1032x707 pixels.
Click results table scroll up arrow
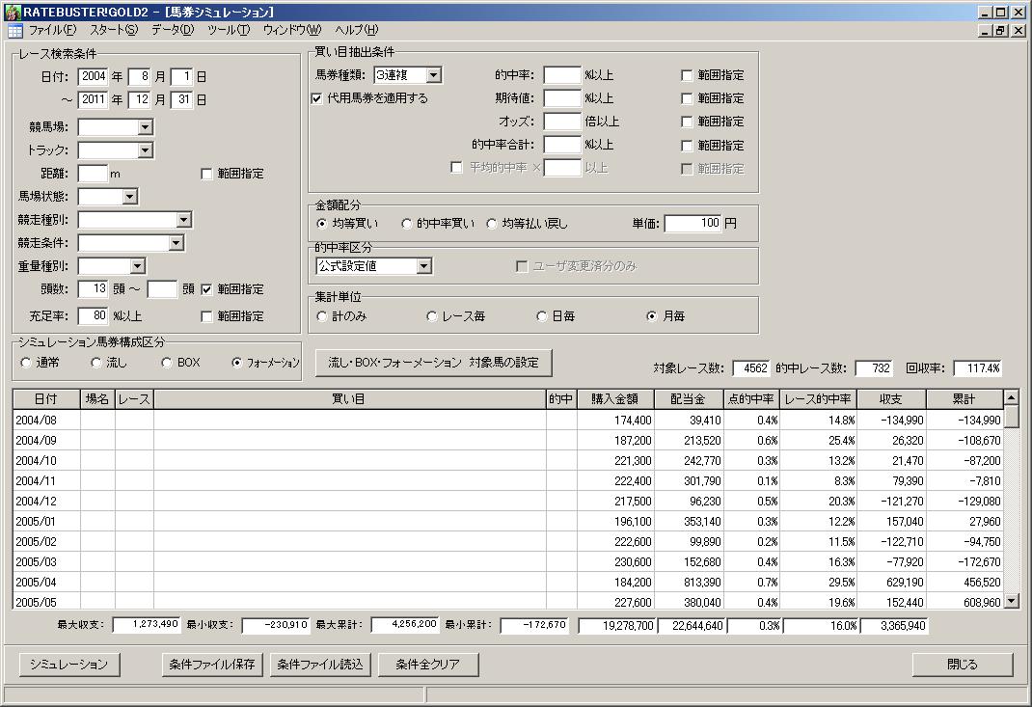click(x=1012, y=397)
